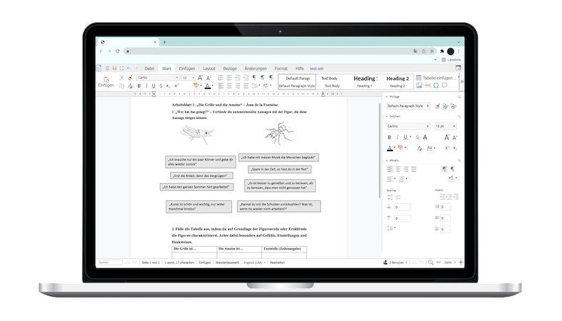Apply the Heading 2 style
562x321 pixels.
tap(398, 81)
